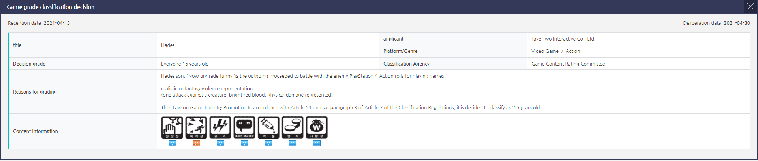Click the sexuality content icon with hand

[x=172, y=127]
